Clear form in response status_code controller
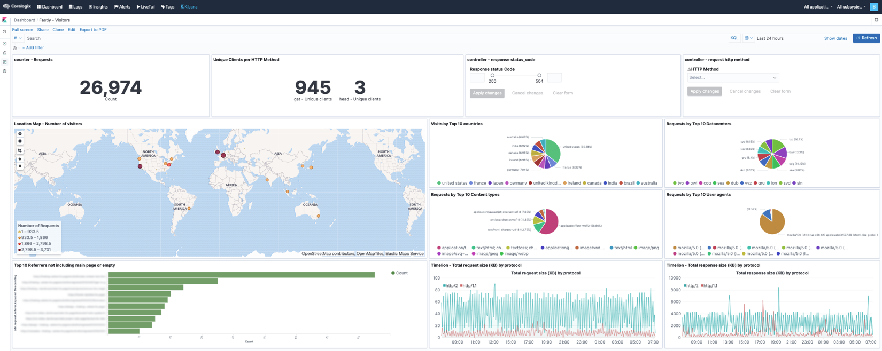The image size is (882, 351). click(x=563, y=93)
